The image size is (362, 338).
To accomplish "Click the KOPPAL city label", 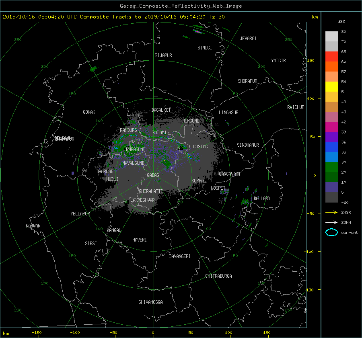I will [199, 181].
